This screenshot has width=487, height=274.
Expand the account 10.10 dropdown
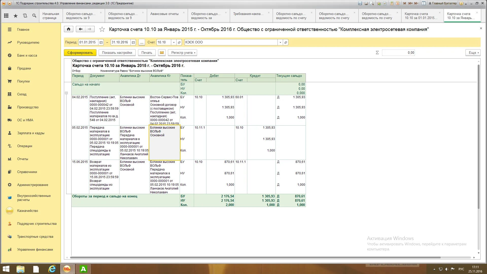pyautogui.click(x=174, y=42)
